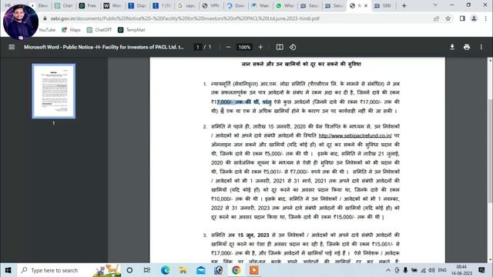
Task: Click the 100% zoom level field
Action: point(244,47)
